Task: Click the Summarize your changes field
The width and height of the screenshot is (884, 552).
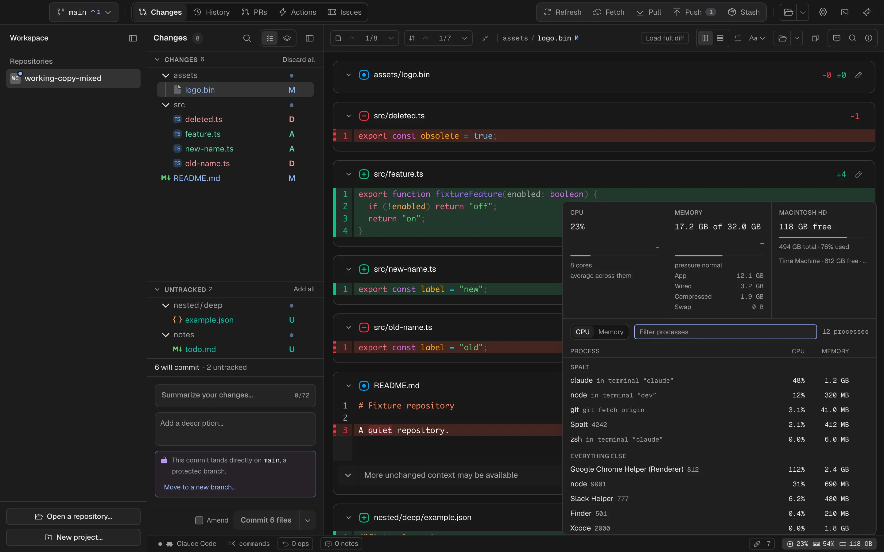Action: coord(235,395)
